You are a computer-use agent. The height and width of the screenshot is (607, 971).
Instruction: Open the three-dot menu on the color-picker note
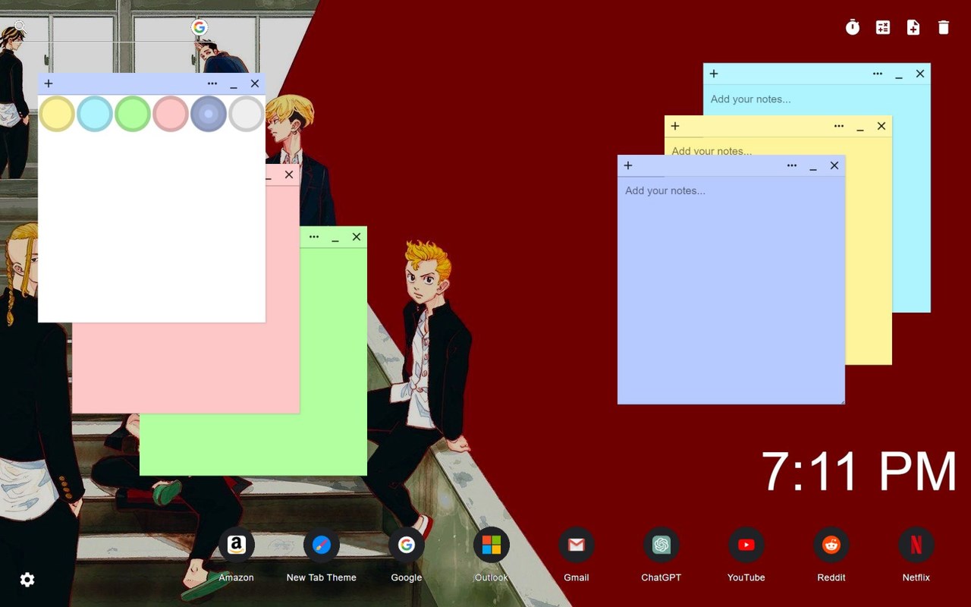tap(212, 83)
